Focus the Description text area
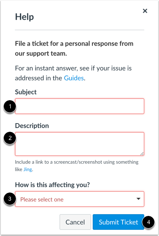Image resolution: width=159 pixels, height=236 pixels. tap(80, 144)
